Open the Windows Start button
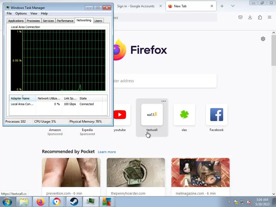This screenshot has width=276, height=207. (7, 202)
